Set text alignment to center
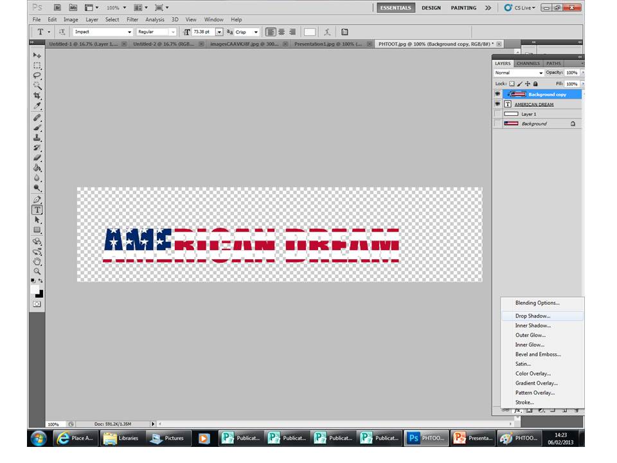 tap(282, 32)
